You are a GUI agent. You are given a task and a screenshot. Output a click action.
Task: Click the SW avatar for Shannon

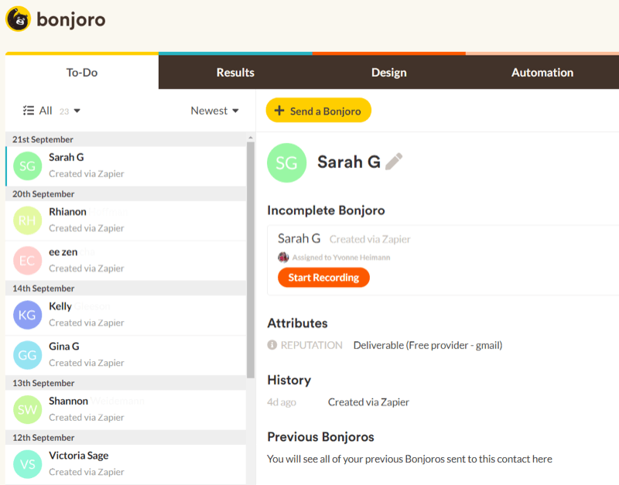coord(28,410)
